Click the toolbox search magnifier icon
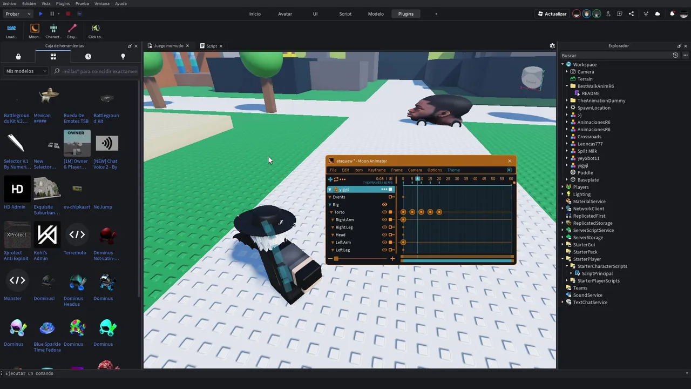This screenshot has width=691, height=389. click(57, 71)
